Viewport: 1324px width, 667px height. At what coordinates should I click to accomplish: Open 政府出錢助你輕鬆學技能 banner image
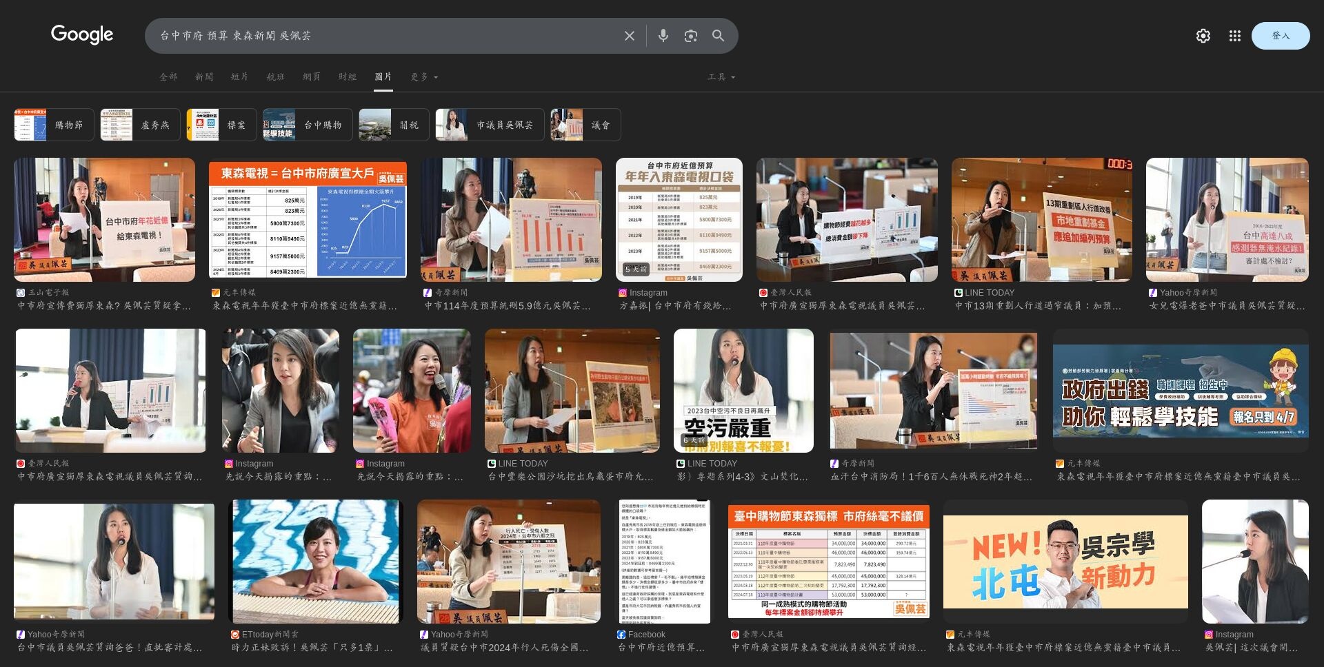[1181, 391]
